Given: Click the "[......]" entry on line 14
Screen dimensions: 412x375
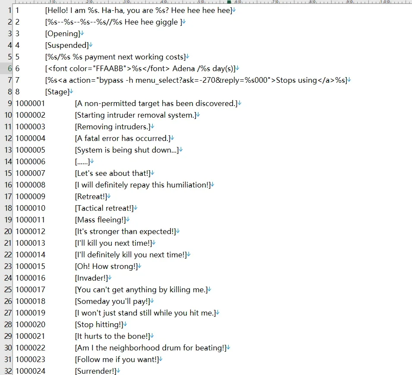Looking at the screenshot, I should point(82,162).
